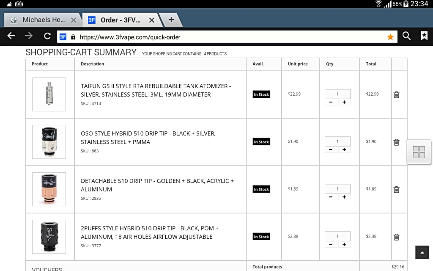The image size is (433, 271).
Task: Decrease quantity of 2Puffs Style drip tip
Action: pyautogui.click(x=331, y=244)
